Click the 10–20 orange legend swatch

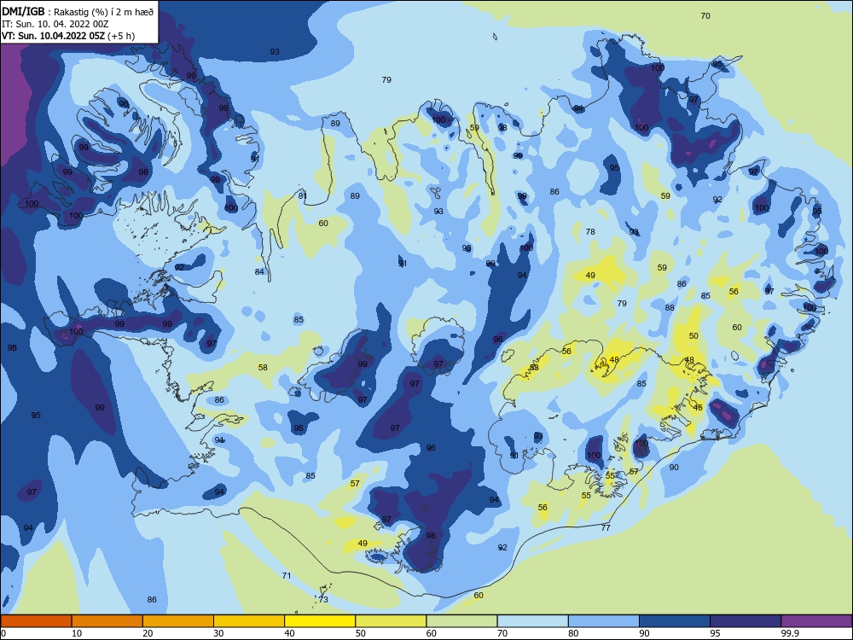point(107,621)
